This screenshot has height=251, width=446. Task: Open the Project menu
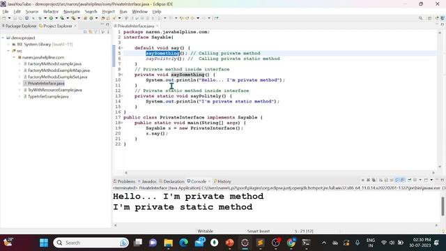[108, 12]
